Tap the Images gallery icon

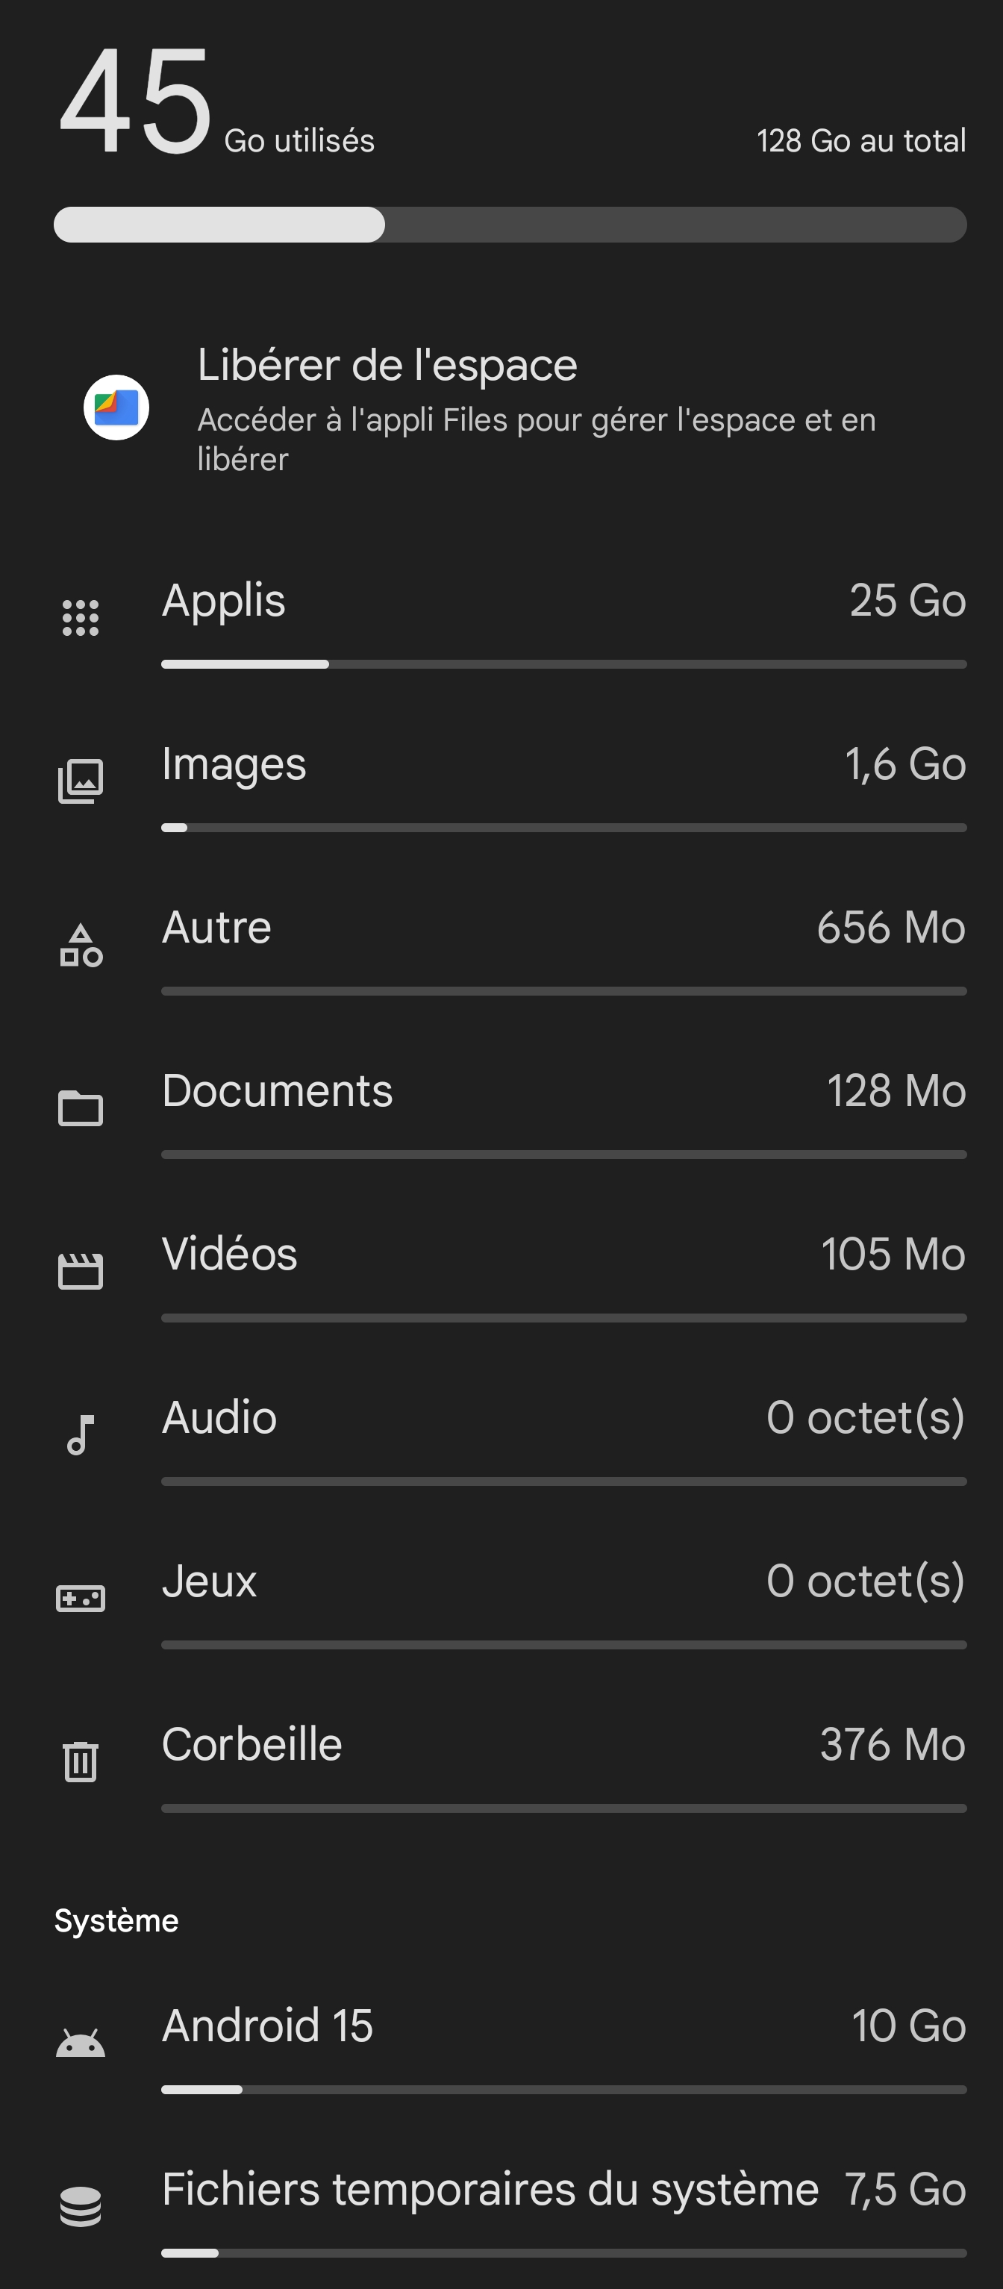81,781
